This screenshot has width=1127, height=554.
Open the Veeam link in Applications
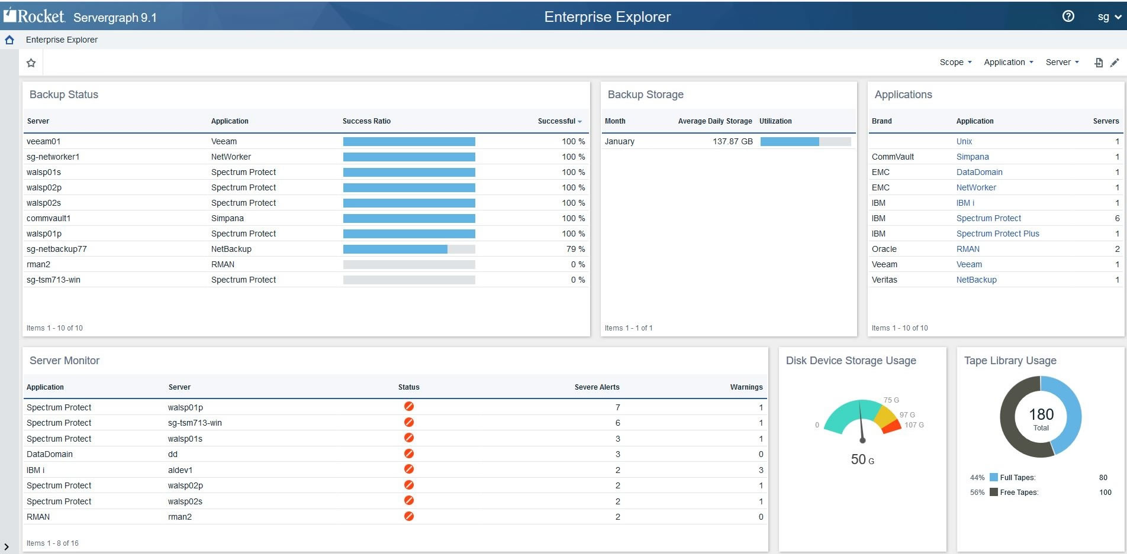pyautogui.click(x=969, y=264)
